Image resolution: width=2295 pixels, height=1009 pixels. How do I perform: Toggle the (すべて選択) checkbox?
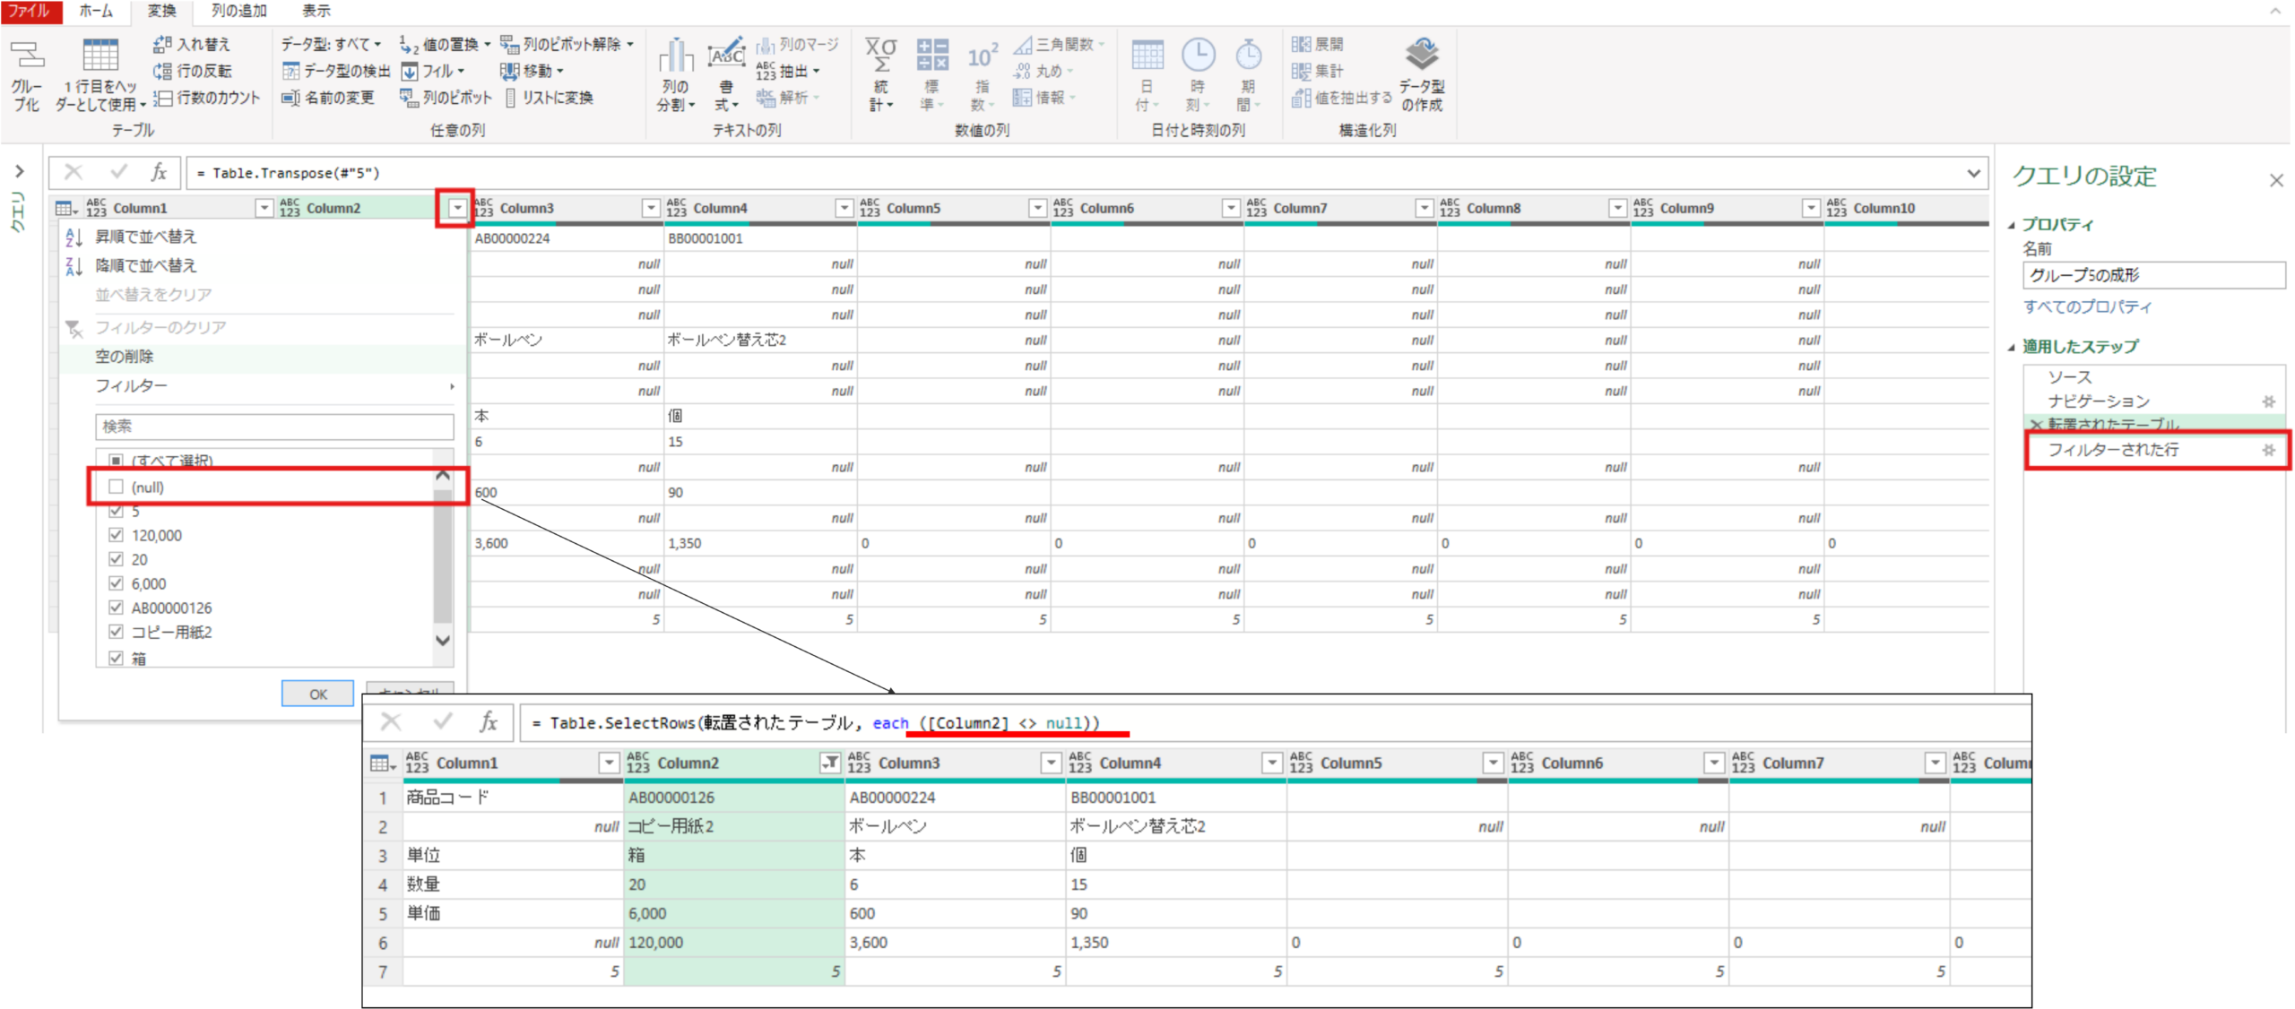pos(116,461)
